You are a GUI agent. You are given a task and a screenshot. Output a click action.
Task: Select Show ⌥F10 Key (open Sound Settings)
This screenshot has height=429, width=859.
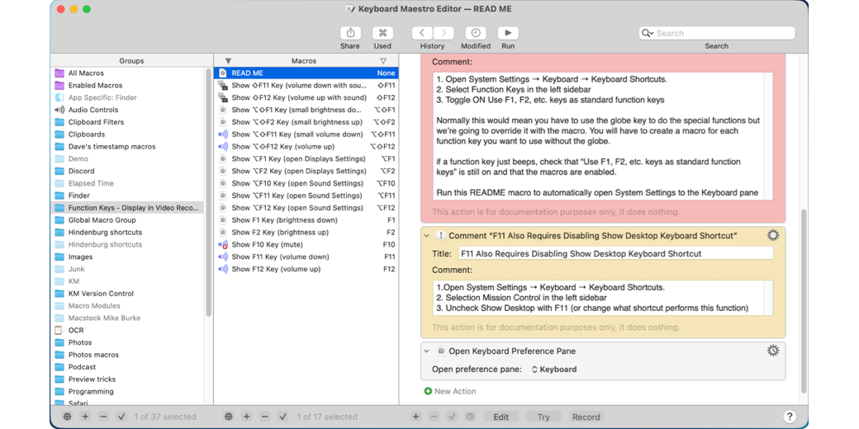306,183
